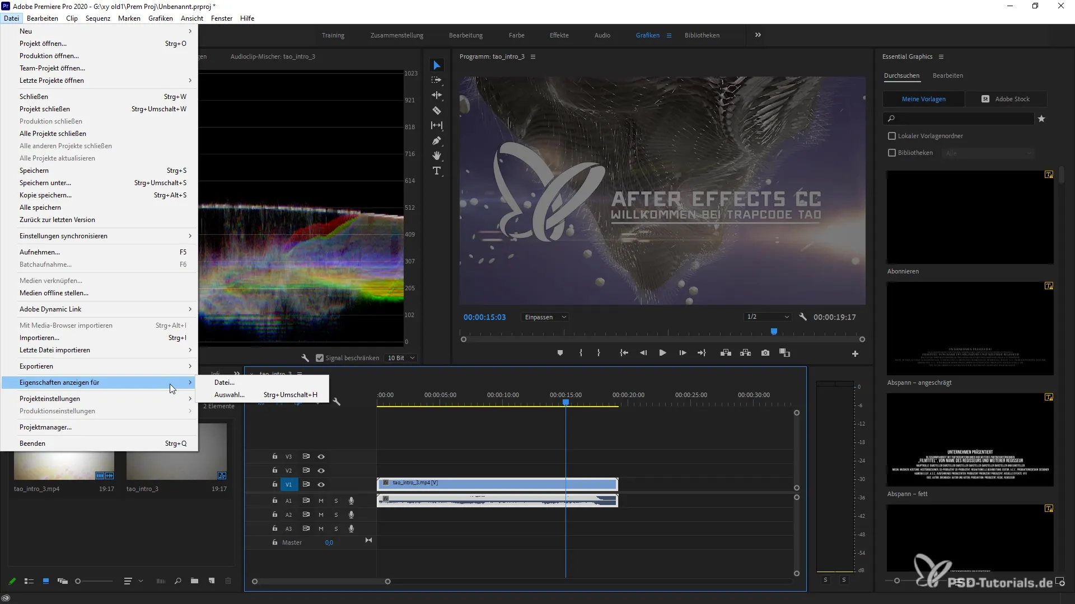Select the Hand tool
1075x604 pixels.
point(437,155)
